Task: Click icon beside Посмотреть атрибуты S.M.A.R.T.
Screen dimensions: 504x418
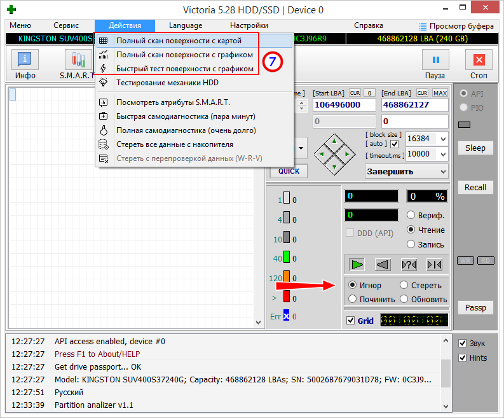Action: pos(103,102)
